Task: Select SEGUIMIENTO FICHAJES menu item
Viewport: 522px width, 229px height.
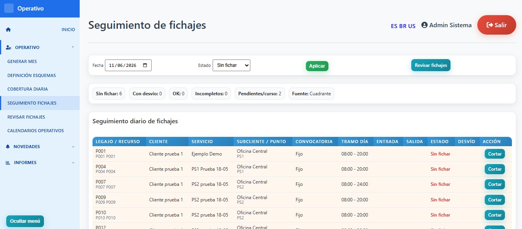Action: click(40, 103)
